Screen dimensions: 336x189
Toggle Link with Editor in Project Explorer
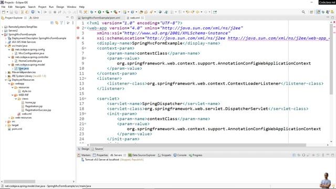(57, 23)
